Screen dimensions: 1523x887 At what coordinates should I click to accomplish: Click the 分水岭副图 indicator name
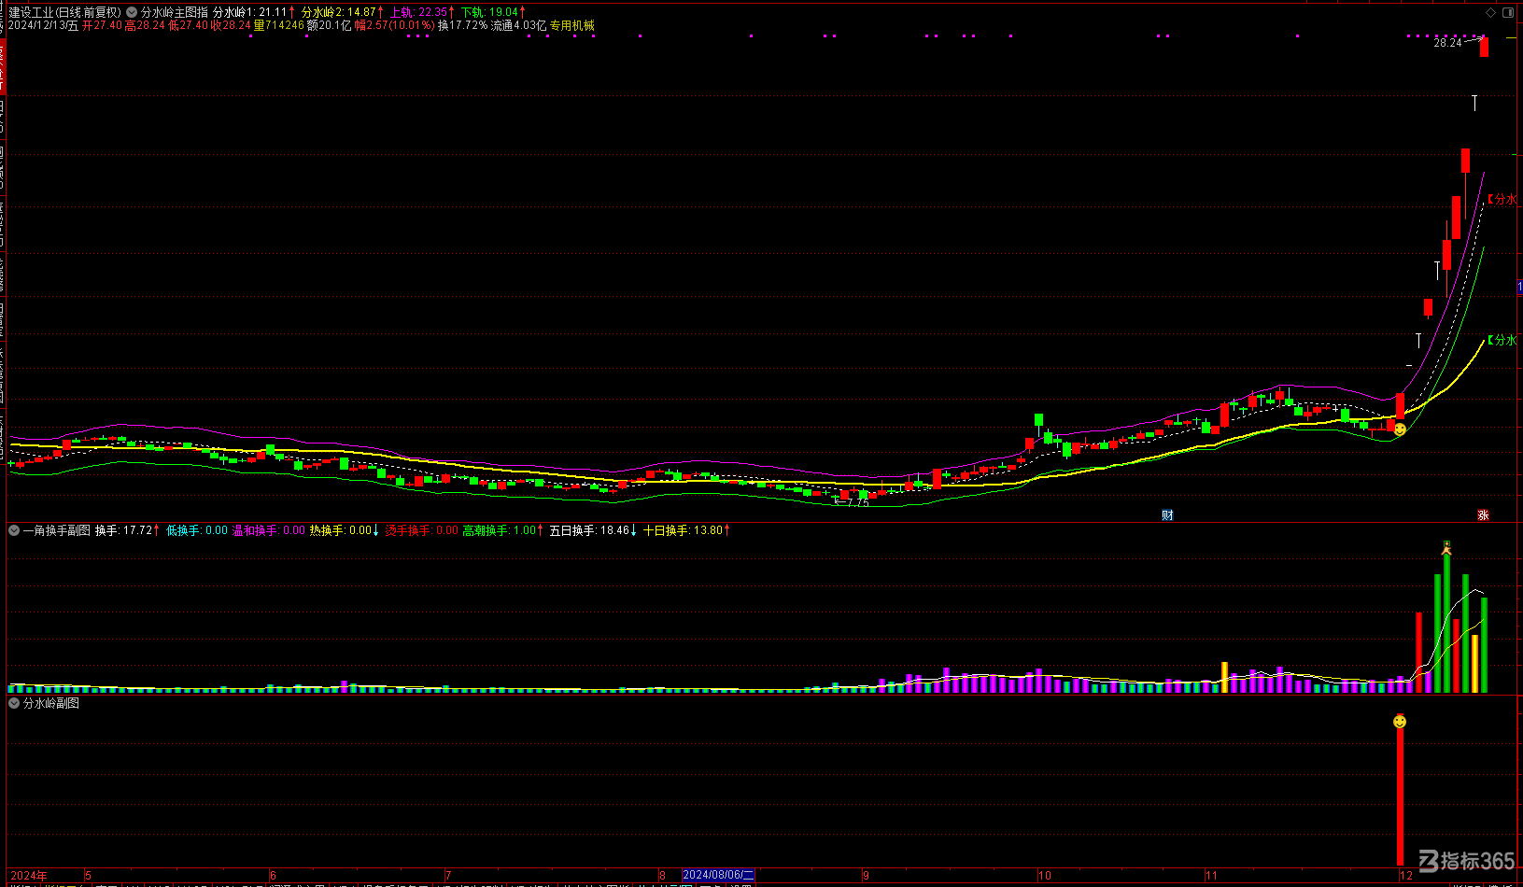(x=51, y=703)
